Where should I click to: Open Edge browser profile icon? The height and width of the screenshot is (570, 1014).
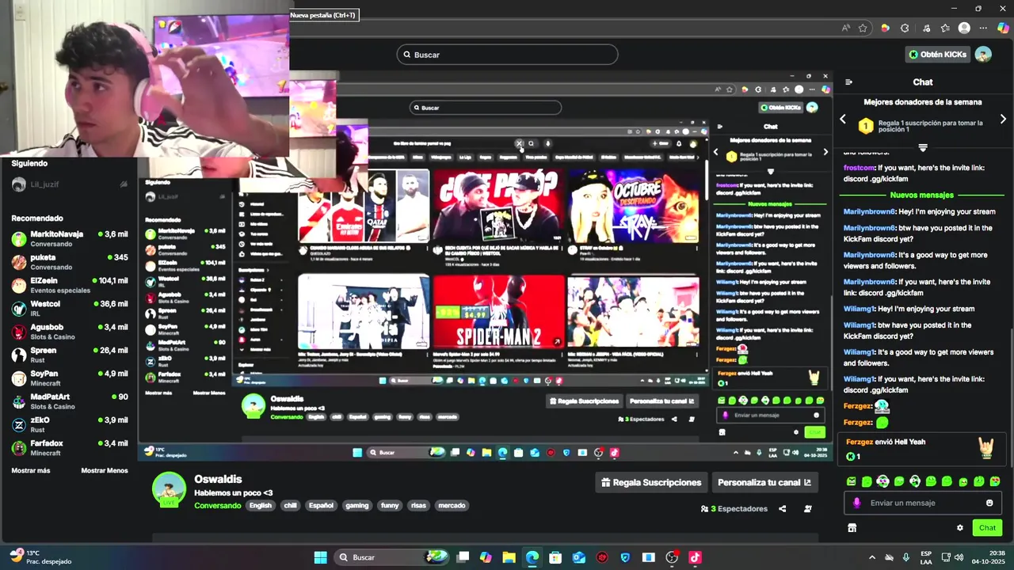click(964, 28)
